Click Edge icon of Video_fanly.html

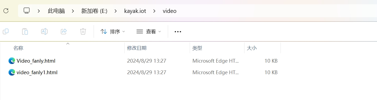[x=12, y=61]
